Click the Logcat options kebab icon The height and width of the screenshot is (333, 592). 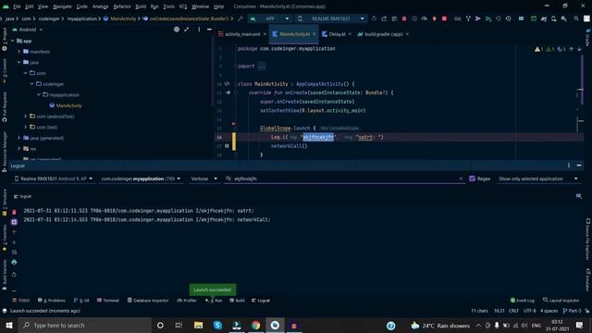569,166
